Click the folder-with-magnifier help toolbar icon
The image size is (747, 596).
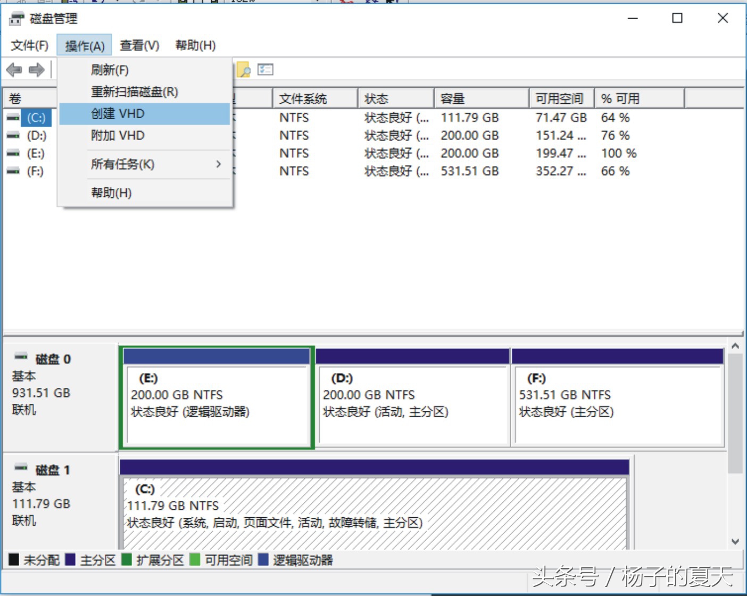click(244, 70)
